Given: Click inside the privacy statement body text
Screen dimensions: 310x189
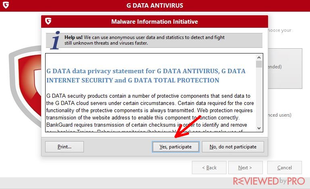Looking at the screenshot, I should point(150,110).
